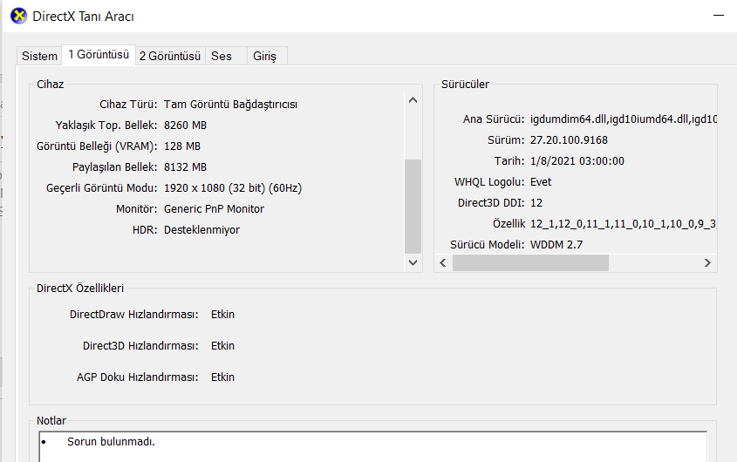Click the Cihaz panel vertical scrollbar thumb

[x=413, y=207]
